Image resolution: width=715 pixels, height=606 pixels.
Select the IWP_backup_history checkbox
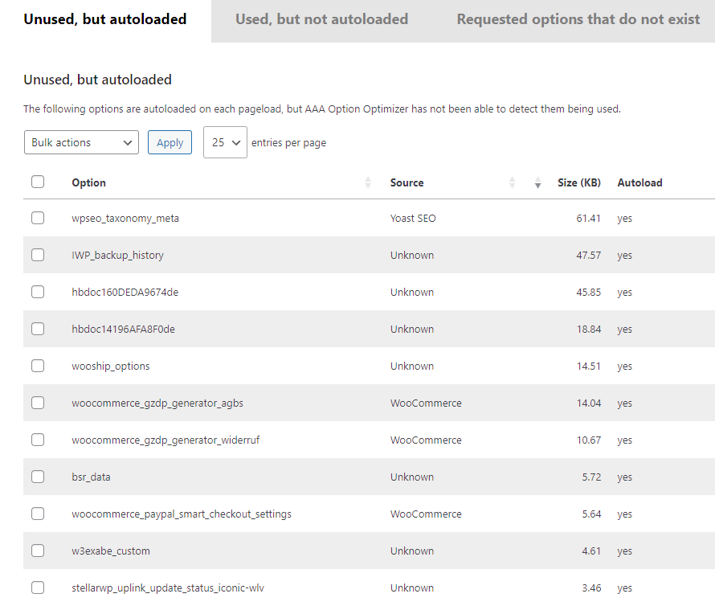(38, 255)
